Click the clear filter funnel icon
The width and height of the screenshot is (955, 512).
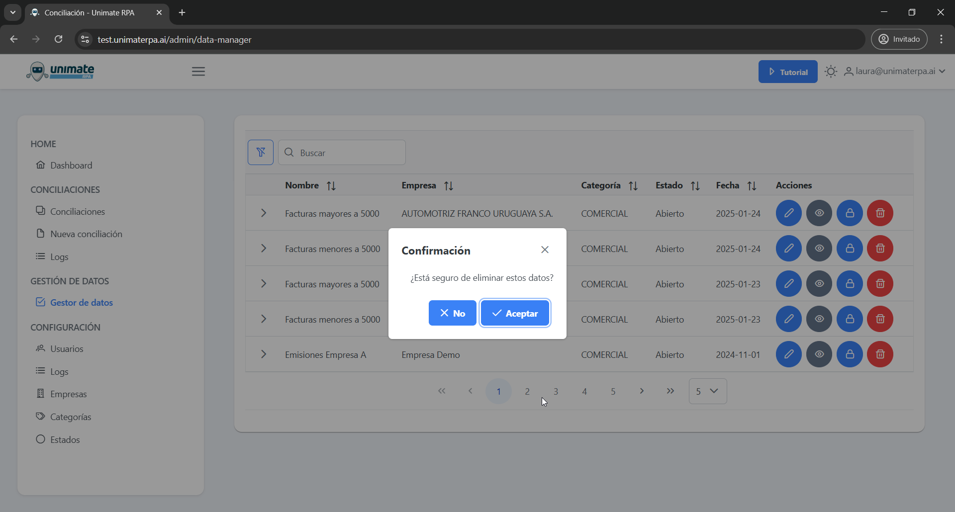tap(261, 153)
